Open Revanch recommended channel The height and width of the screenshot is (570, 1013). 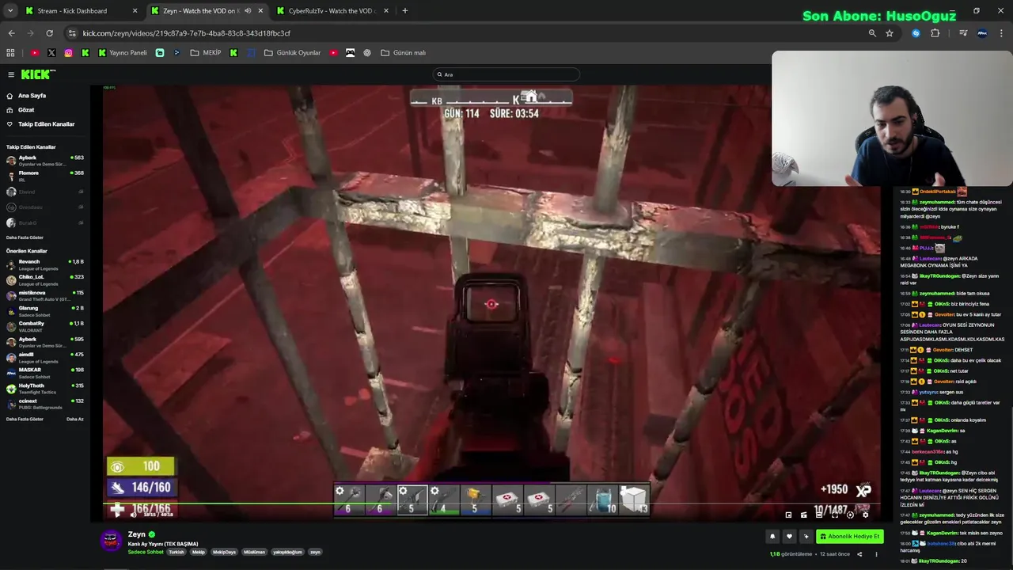tap(45, 264)
